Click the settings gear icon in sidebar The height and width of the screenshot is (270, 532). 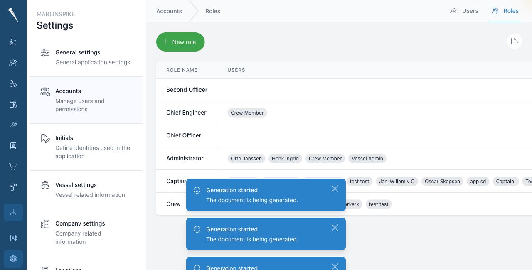[13, 259]
